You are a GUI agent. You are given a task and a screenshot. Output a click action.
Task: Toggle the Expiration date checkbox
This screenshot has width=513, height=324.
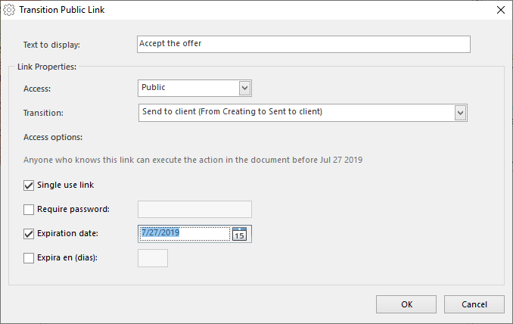pos(29,234)
